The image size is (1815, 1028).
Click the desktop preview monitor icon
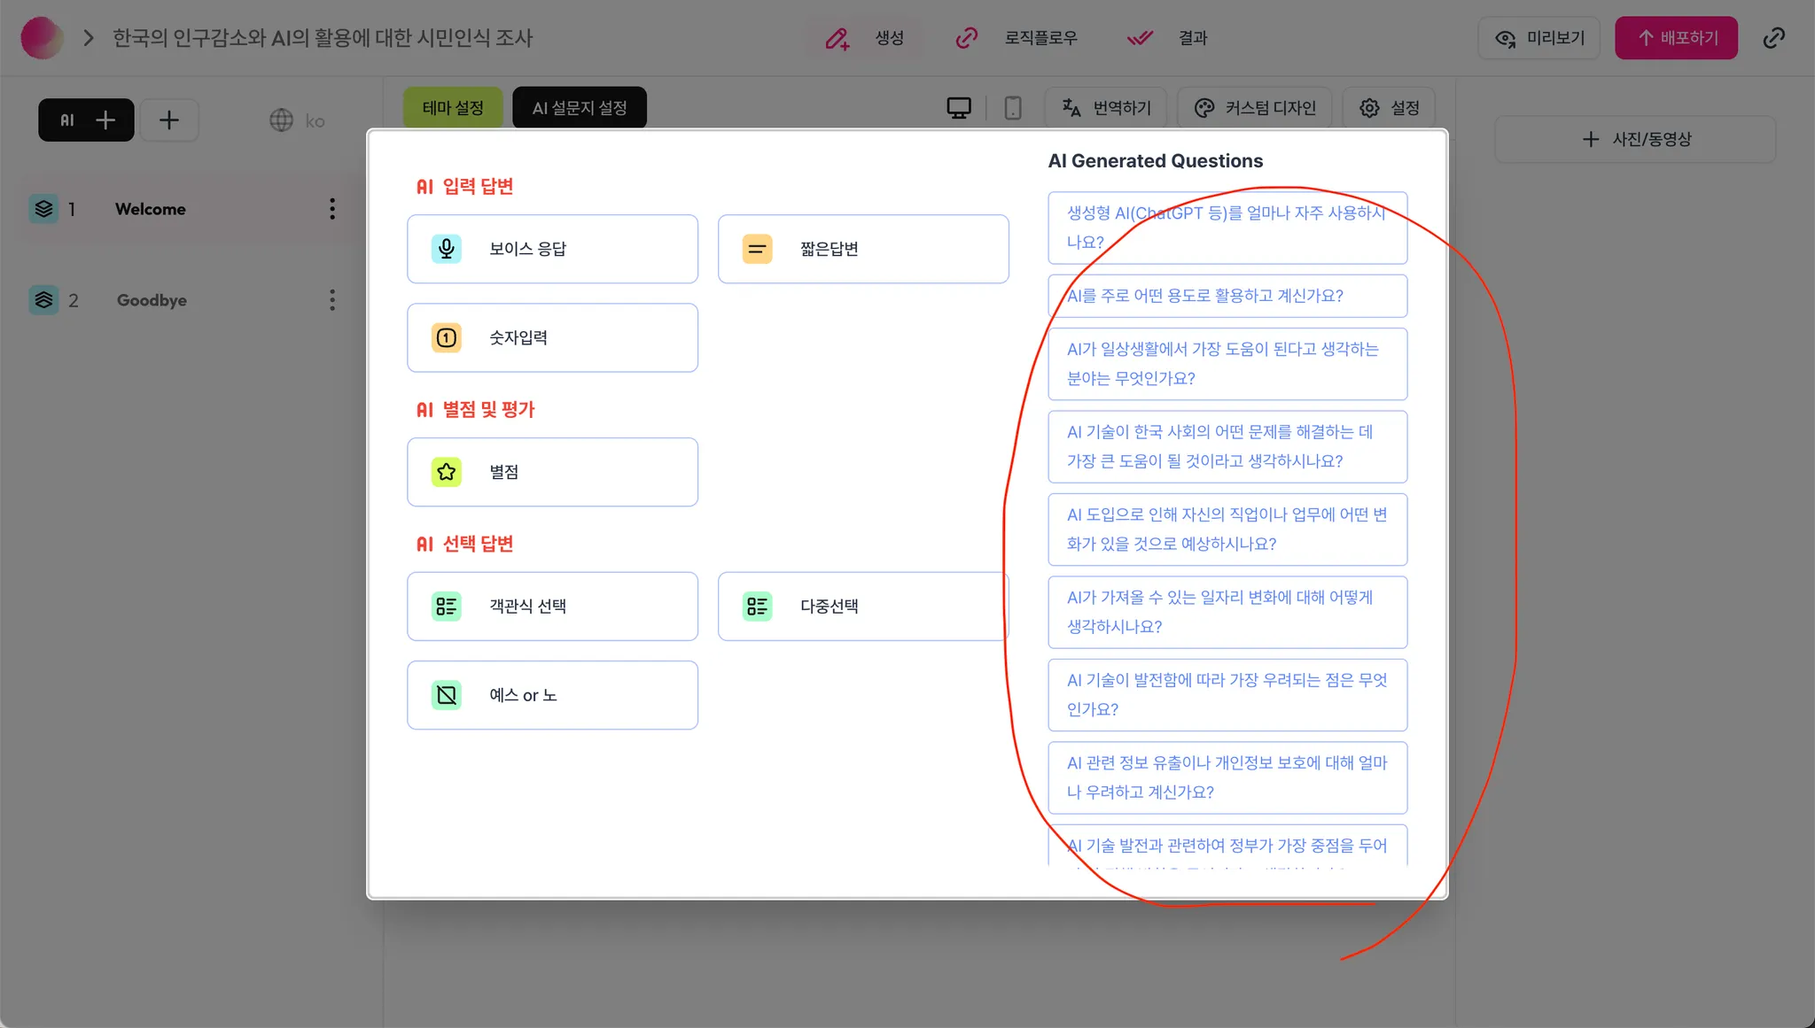coord(958,108)
